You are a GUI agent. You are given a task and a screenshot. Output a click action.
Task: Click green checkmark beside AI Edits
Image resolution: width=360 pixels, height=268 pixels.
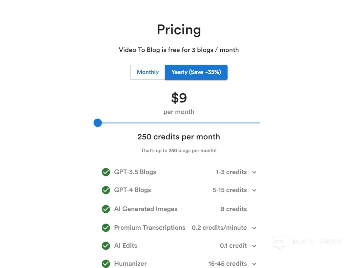[106, 246]
